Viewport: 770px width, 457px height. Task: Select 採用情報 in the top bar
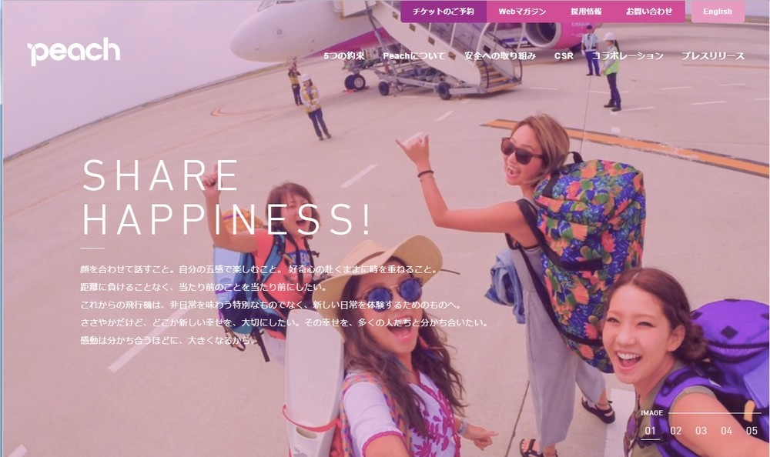pyautogui.click(x=586, y=12)
